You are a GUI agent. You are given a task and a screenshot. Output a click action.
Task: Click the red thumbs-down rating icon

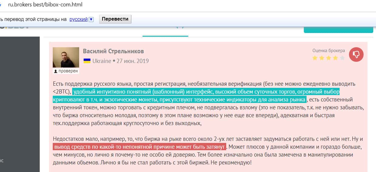[x=356, y=54]
